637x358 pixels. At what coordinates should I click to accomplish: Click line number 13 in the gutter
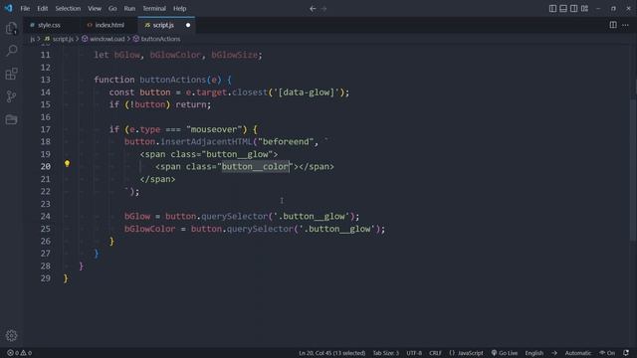[46, 80]
